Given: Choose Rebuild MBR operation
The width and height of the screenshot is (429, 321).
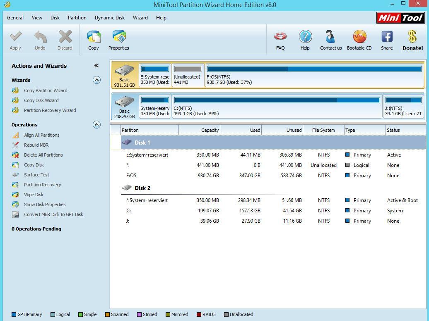Looking at the screenshot, I should [36, 145].
